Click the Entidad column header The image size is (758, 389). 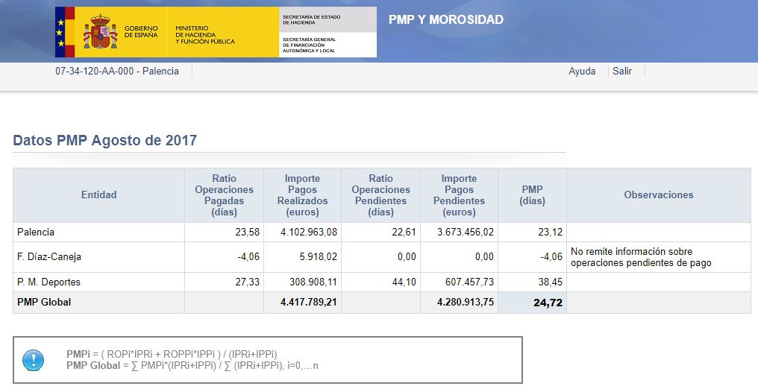coord(98,195)
